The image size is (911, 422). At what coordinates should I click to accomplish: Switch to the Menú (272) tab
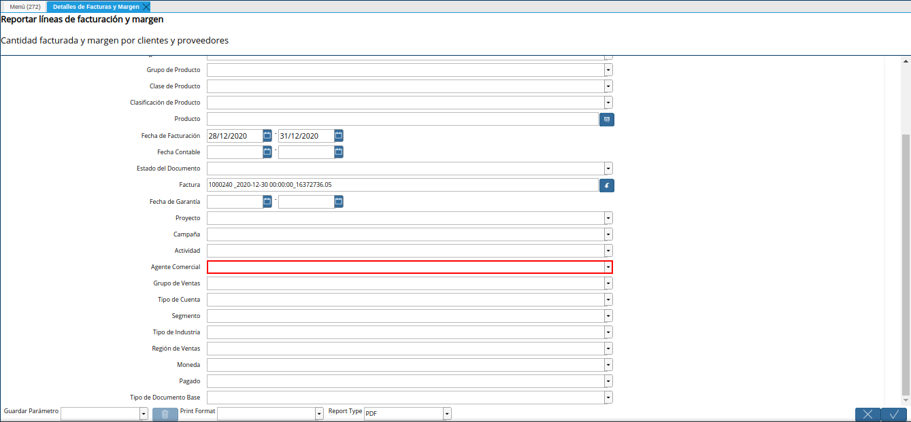(x=25, y=6)
